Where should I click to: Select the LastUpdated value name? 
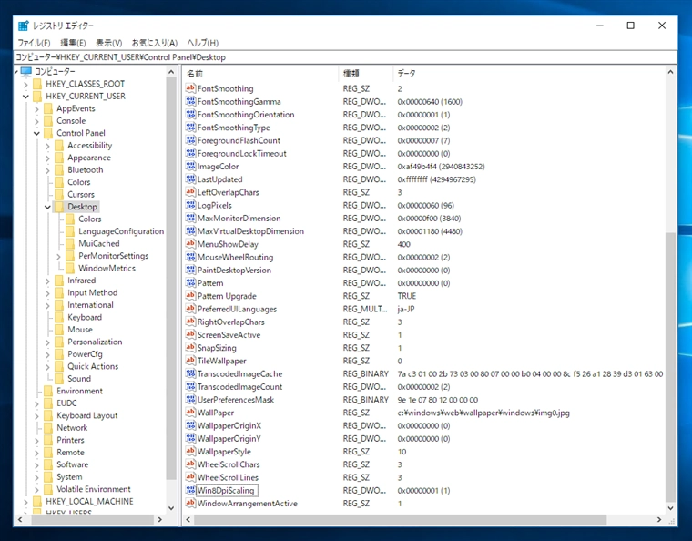point(219,179)
